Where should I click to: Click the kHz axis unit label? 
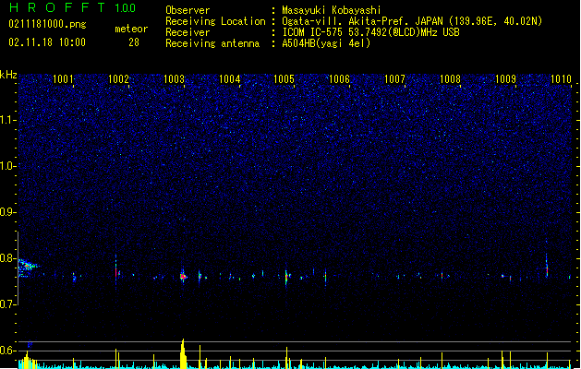click(8, 75)
